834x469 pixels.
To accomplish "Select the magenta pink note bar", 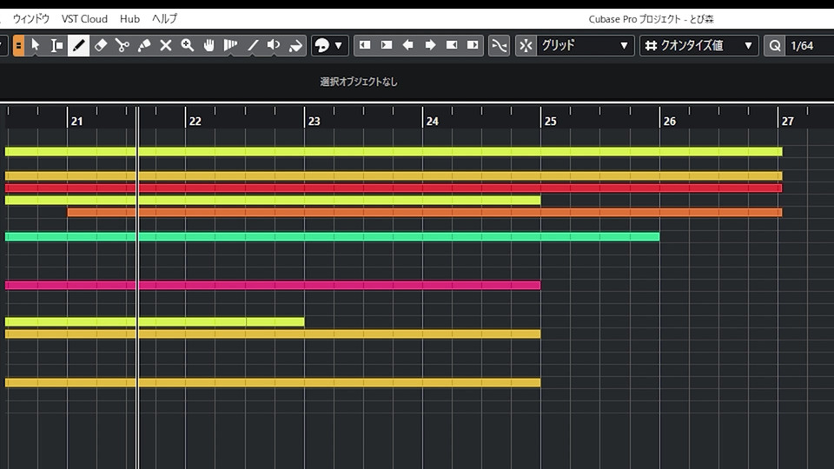I will click(273, 285).
